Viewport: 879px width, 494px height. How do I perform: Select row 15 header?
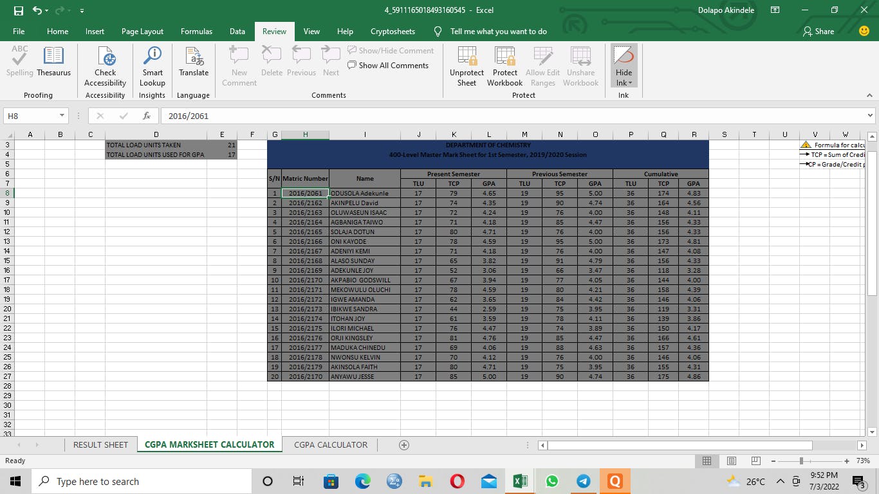point(7,261)
